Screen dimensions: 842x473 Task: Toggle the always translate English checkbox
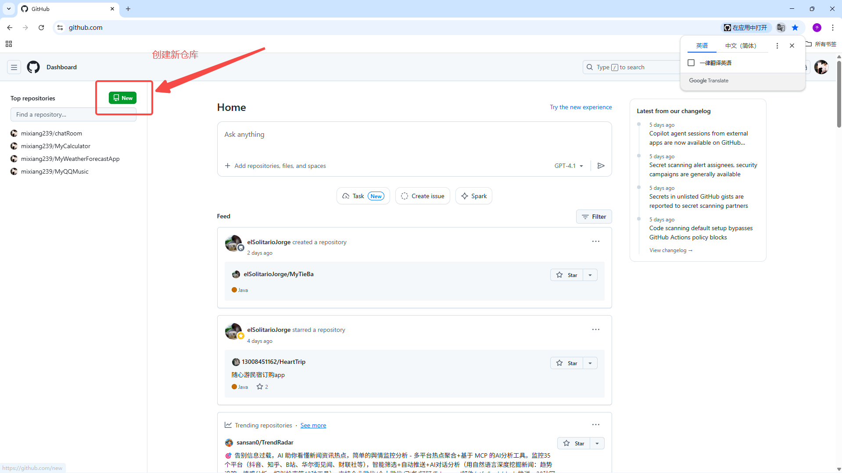coord(691,63)
